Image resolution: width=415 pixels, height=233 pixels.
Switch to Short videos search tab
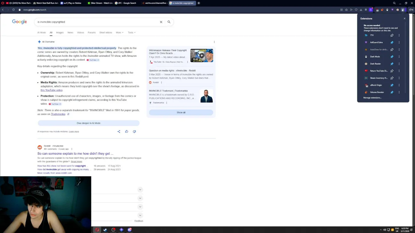(106, 32)
